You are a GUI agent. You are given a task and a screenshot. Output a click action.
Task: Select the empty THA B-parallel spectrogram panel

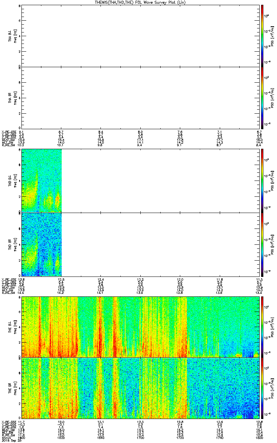click(141, 97)
